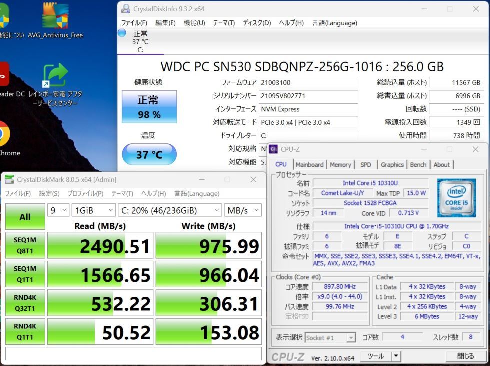
Task: Open ヘルプ(H) menu in CrystalDiskInfo
Action: [x=291, y=23]
